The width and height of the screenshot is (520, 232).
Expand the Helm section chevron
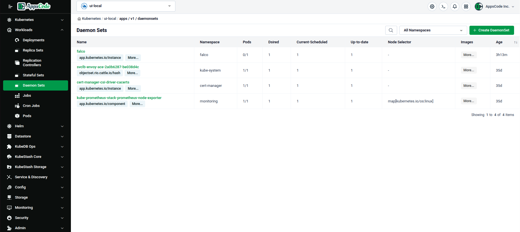[x=62, y=126]
